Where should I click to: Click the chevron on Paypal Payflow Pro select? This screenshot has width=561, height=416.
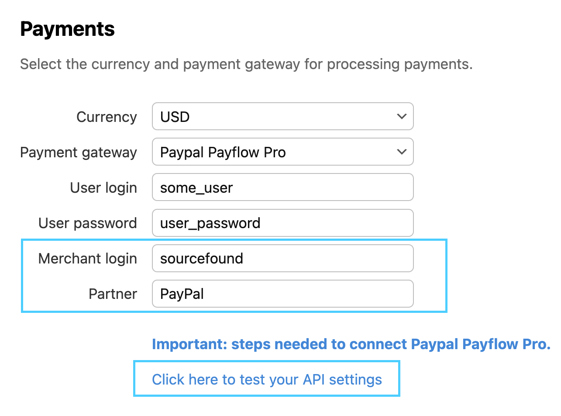(401, 152)
